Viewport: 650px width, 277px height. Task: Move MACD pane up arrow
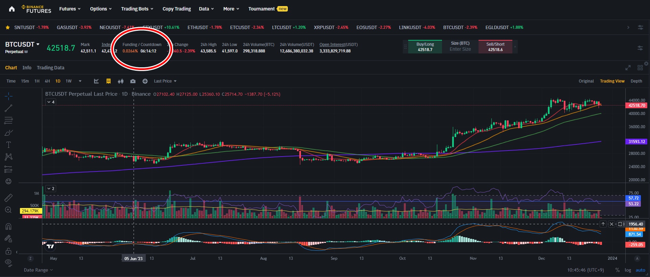coord(603,224)
